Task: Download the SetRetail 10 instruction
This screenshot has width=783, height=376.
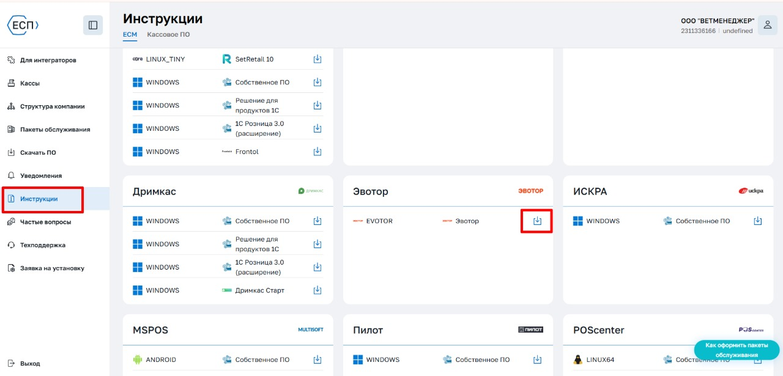Action: [317, 59]
